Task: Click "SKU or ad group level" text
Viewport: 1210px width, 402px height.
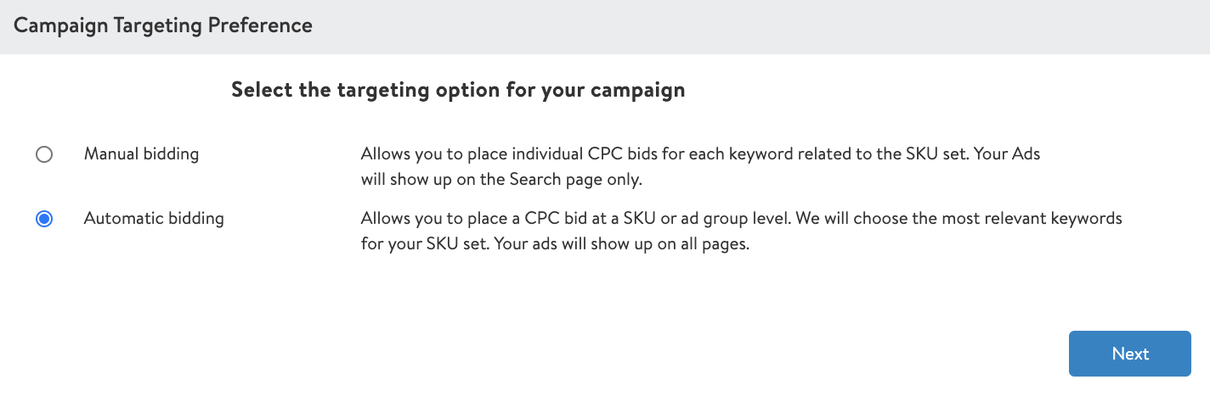Action: pyautogui.click(x=706, y=219)
